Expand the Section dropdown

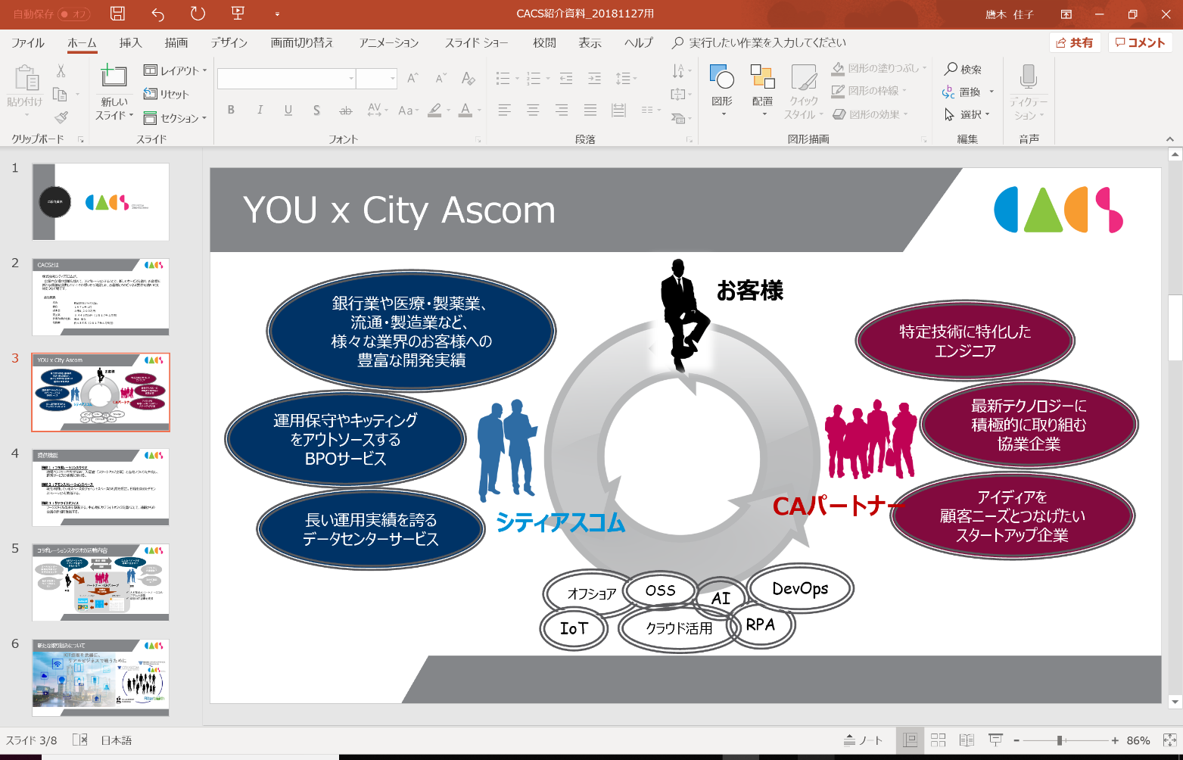click(176, 118)
